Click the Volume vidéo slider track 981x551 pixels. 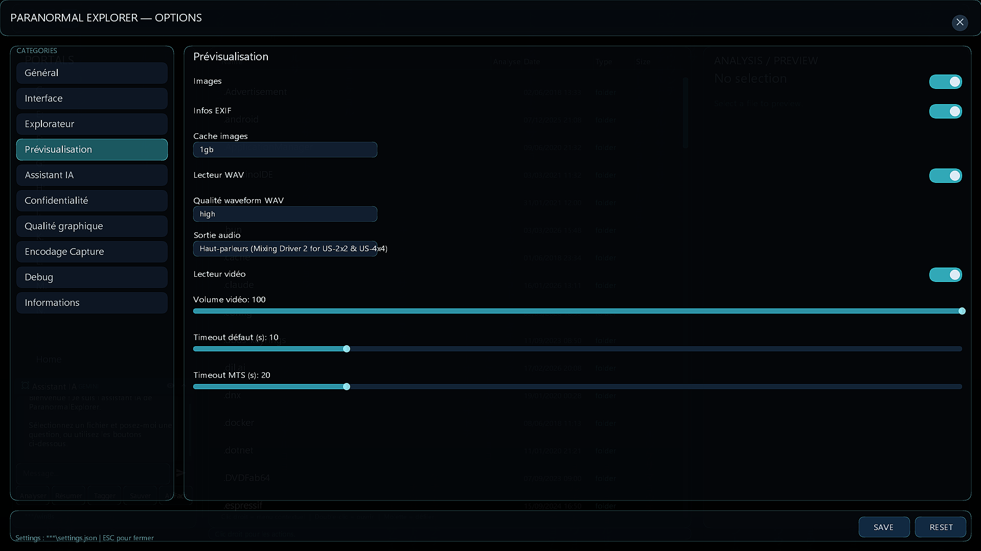pos(577,311)
